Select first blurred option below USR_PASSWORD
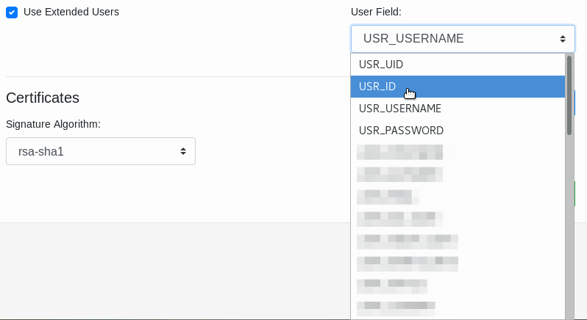Viewport: 587px width, 320px height. [400, 153]
